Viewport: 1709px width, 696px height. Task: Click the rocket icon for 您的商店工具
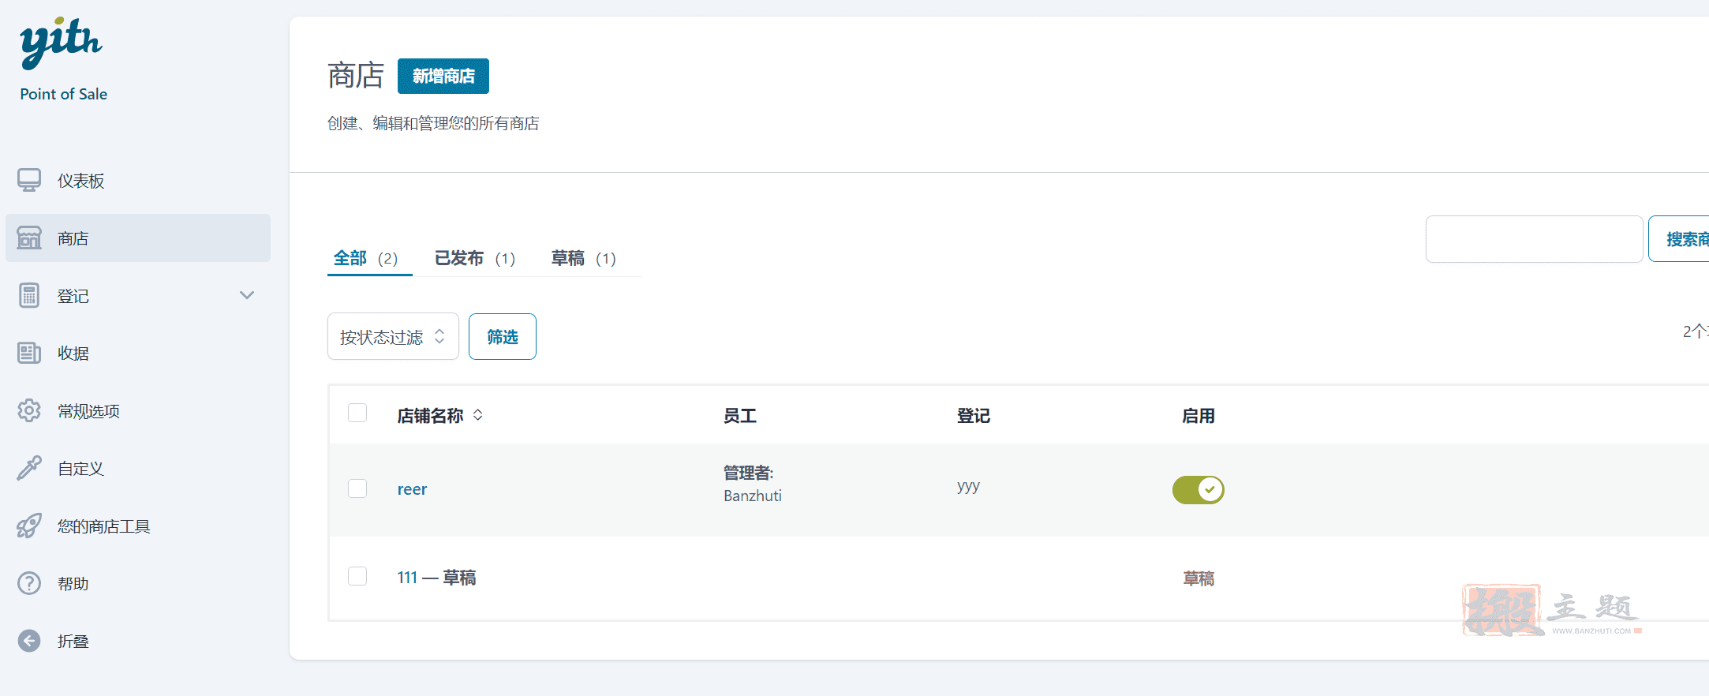click(x=29, y=526)
